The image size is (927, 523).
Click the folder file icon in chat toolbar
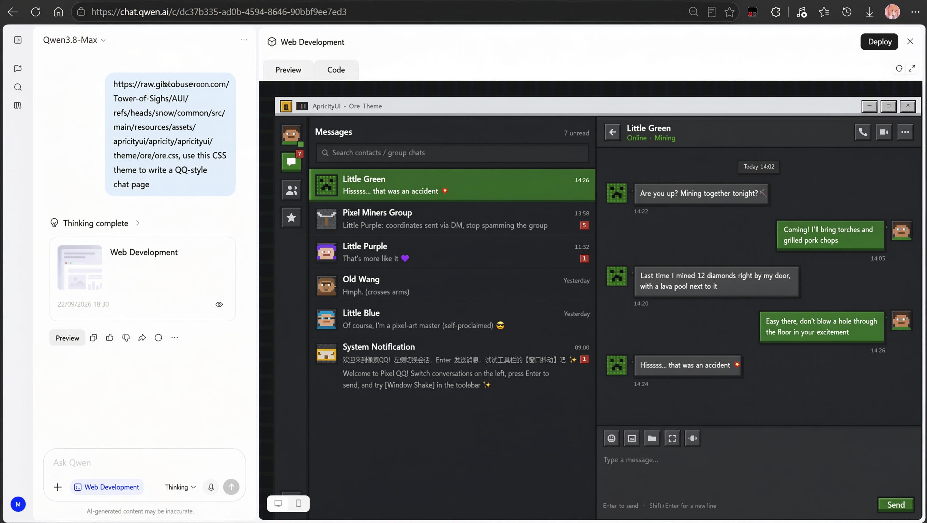[x=652, y=438]
